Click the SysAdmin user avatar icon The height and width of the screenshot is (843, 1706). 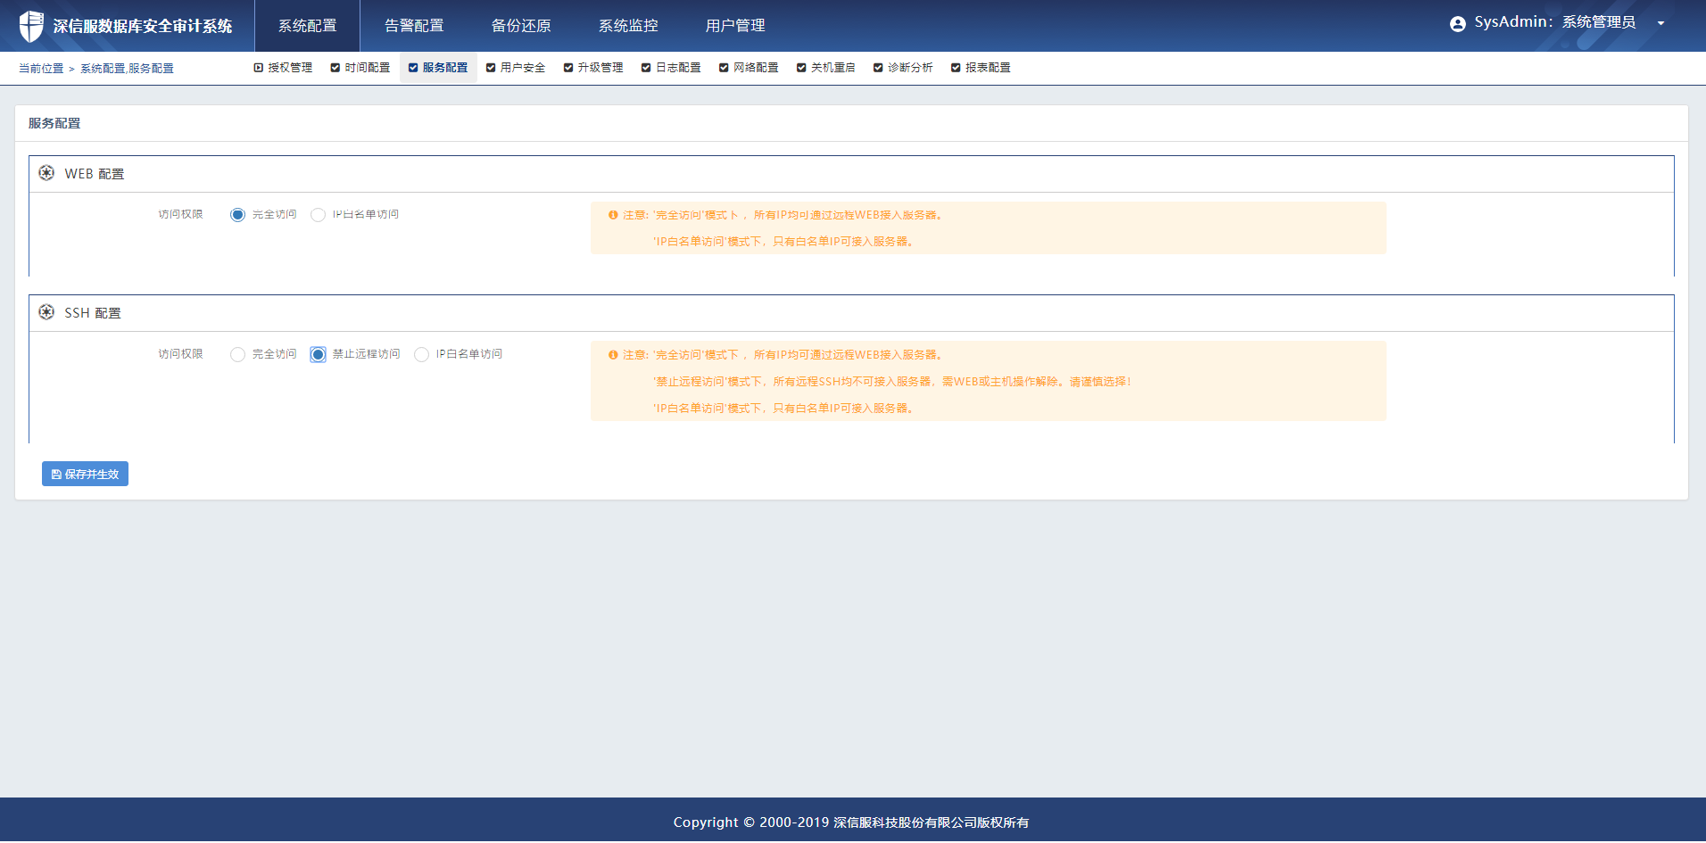coord(1457,24)
